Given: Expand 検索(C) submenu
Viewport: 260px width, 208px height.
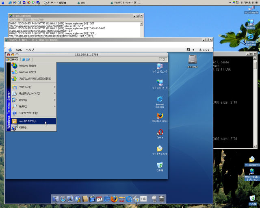Looking at the screenshot, I should coord(33,106).
